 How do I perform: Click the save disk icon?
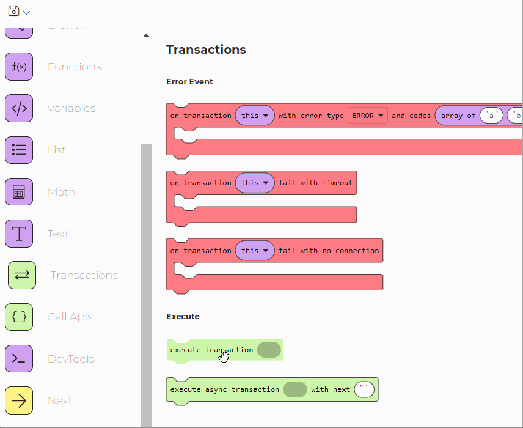[x=13, y=12]
